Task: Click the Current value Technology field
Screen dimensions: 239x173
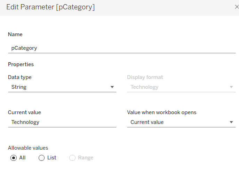Action: click(x=62, y=122)
